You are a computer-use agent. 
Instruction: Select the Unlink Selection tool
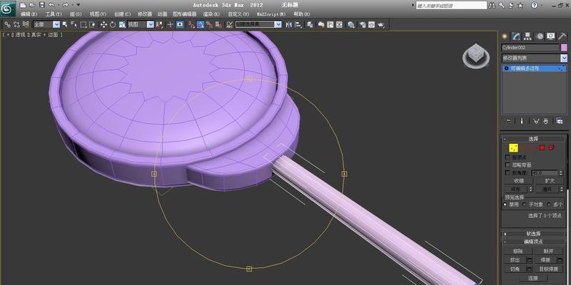[x=16, y=24]
